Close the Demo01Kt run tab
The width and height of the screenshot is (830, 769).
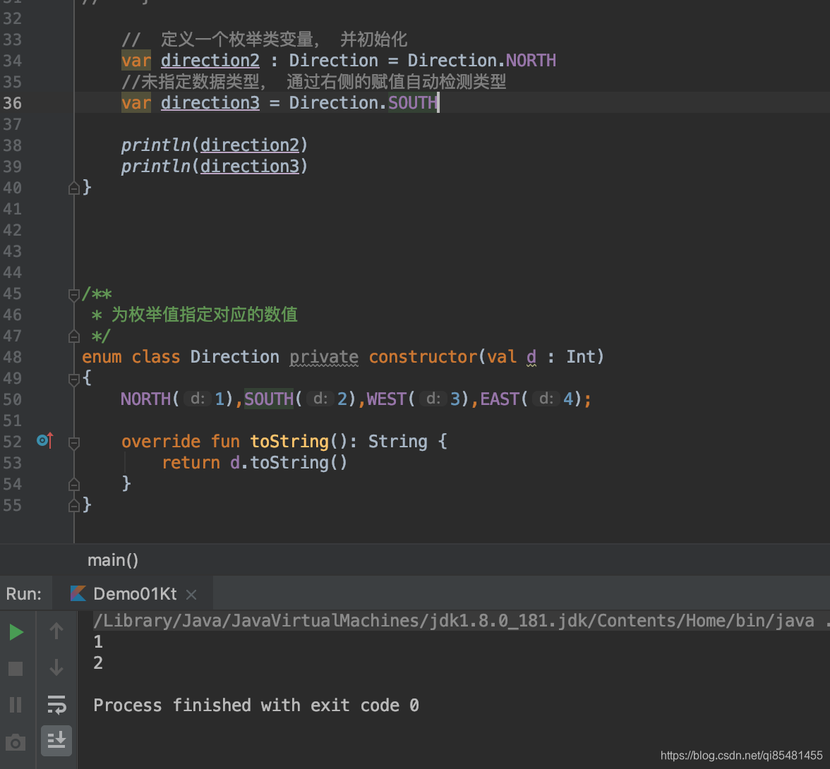[x=192, y=595]
